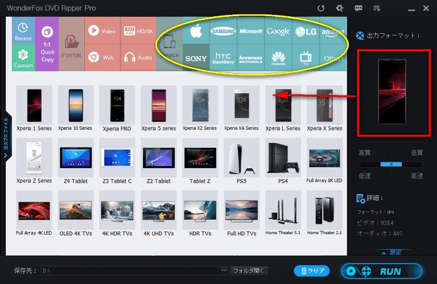Click the フォルダ開く button

click(249, 271)
